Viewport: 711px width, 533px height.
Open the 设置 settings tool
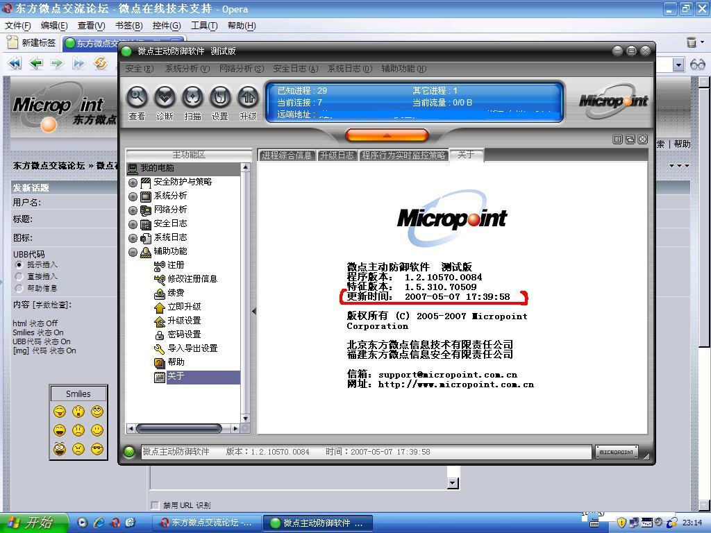[220, 97]
